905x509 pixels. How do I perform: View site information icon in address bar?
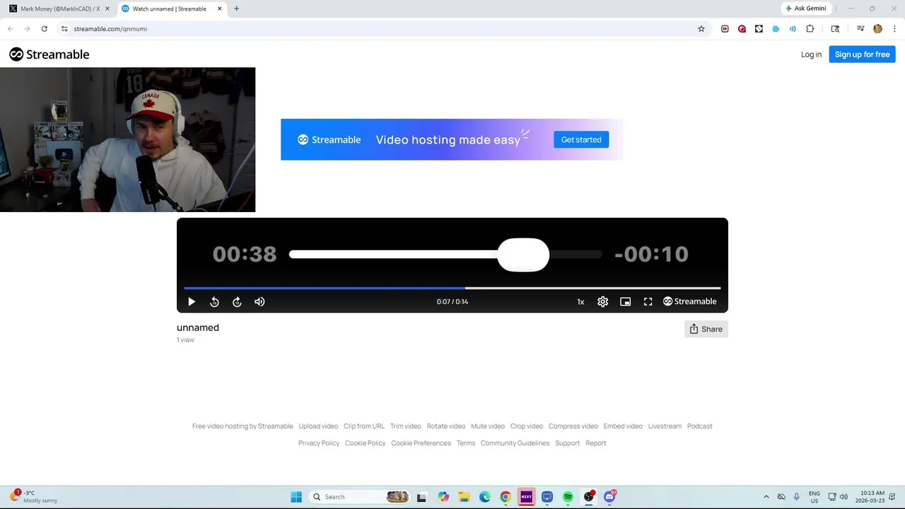[64, 29]
